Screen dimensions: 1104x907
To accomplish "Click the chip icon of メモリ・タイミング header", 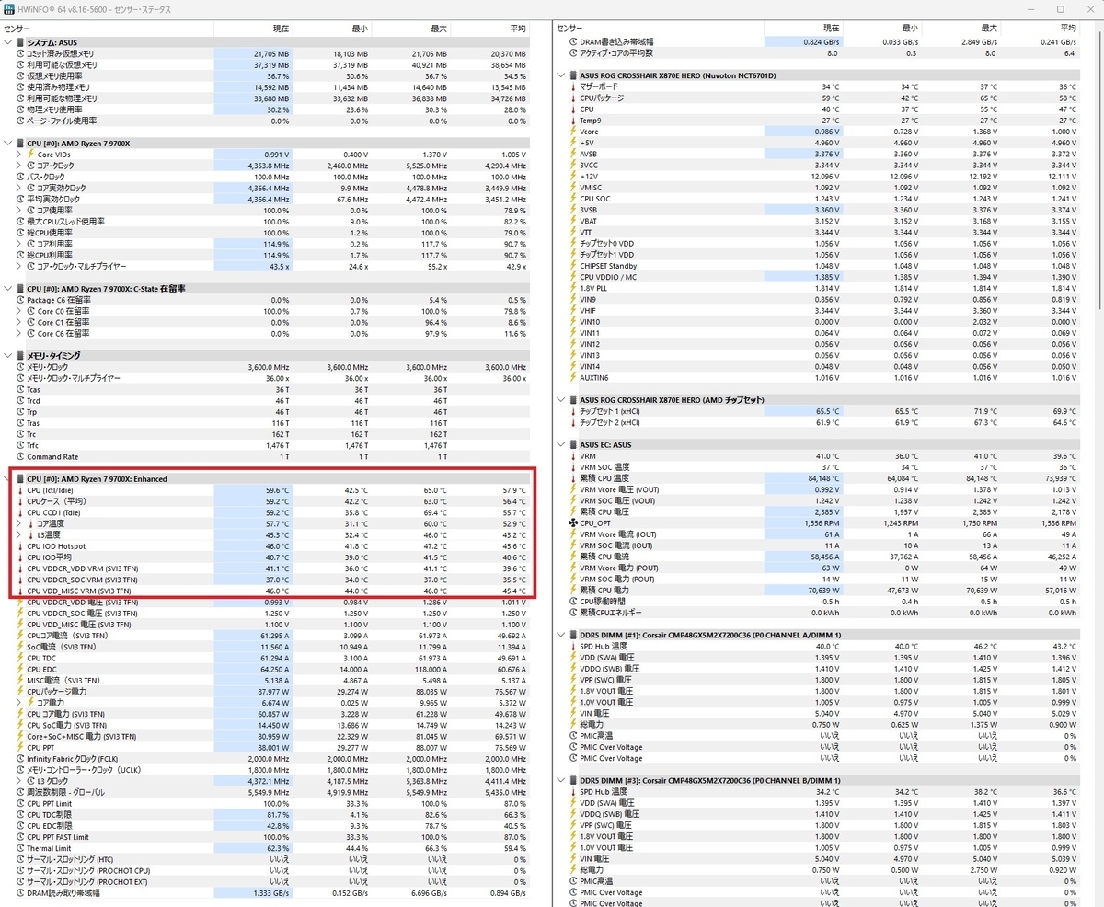I will (21, 356).
